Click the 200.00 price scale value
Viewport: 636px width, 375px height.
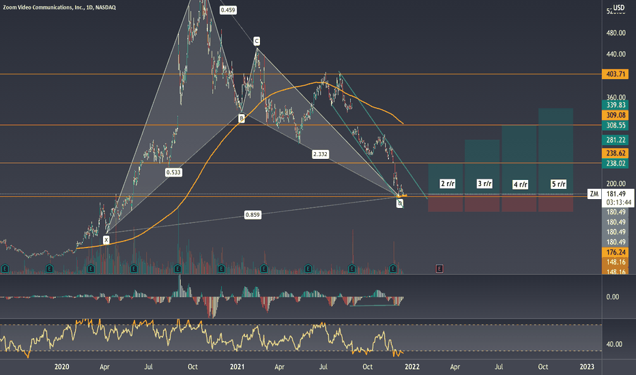coord(616,183)
